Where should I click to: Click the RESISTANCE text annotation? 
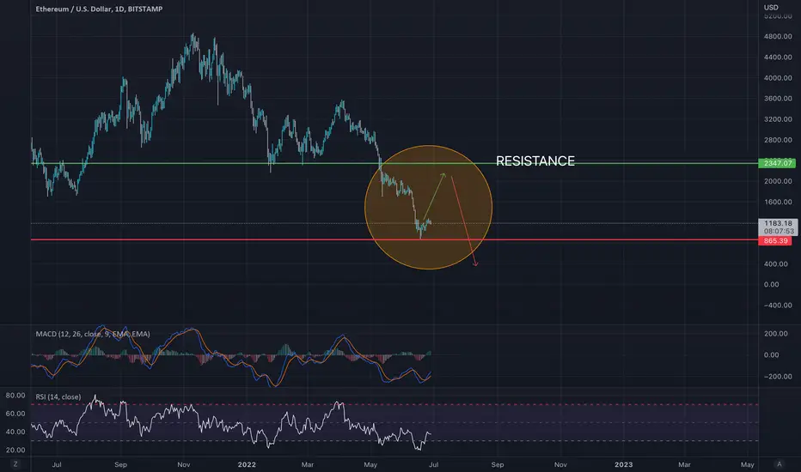coord(535,161)
